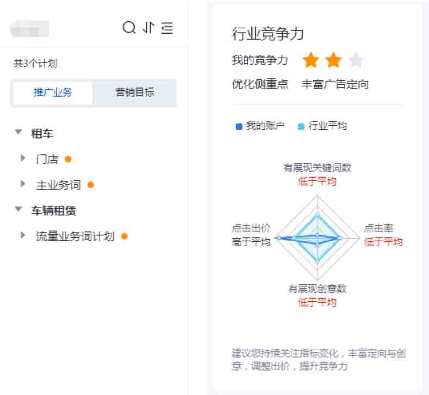This screenshot has height=395, width=429.
Task: Switch to the 营销目标 tab
Action: (134, 92)
